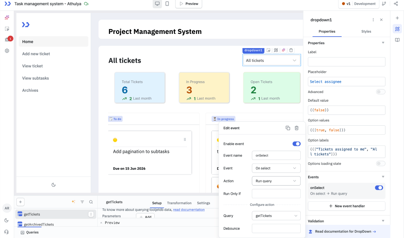Screen dimensions: 404x238
Task: Click the drag handle on Add pagination card
Action: tap(185, 139)
